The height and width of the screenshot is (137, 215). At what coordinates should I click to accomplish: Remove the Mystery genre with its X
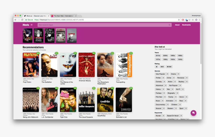(x=187, y=81)
